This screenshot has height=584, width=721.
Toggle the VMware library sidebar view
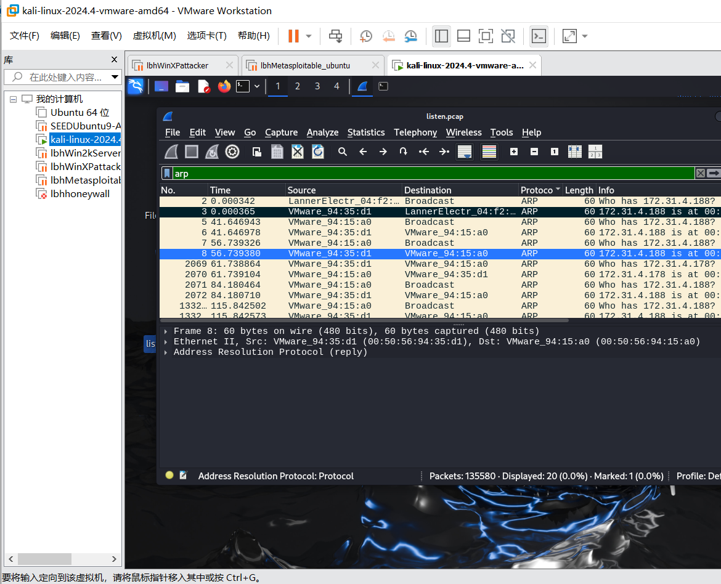click(441, 36)
